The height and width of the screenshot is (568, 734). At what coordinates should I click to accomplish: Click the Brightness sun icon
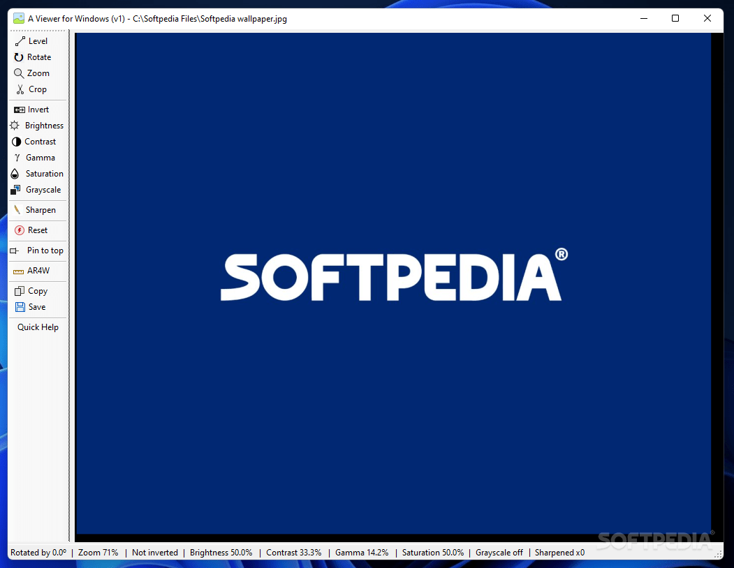pyautogui.click(x=15, y=126)
